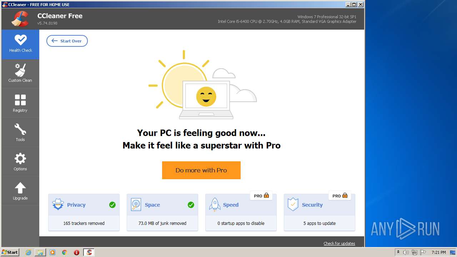Click the system info text in the header
This screenshot has width=457, height=257.
287,19
